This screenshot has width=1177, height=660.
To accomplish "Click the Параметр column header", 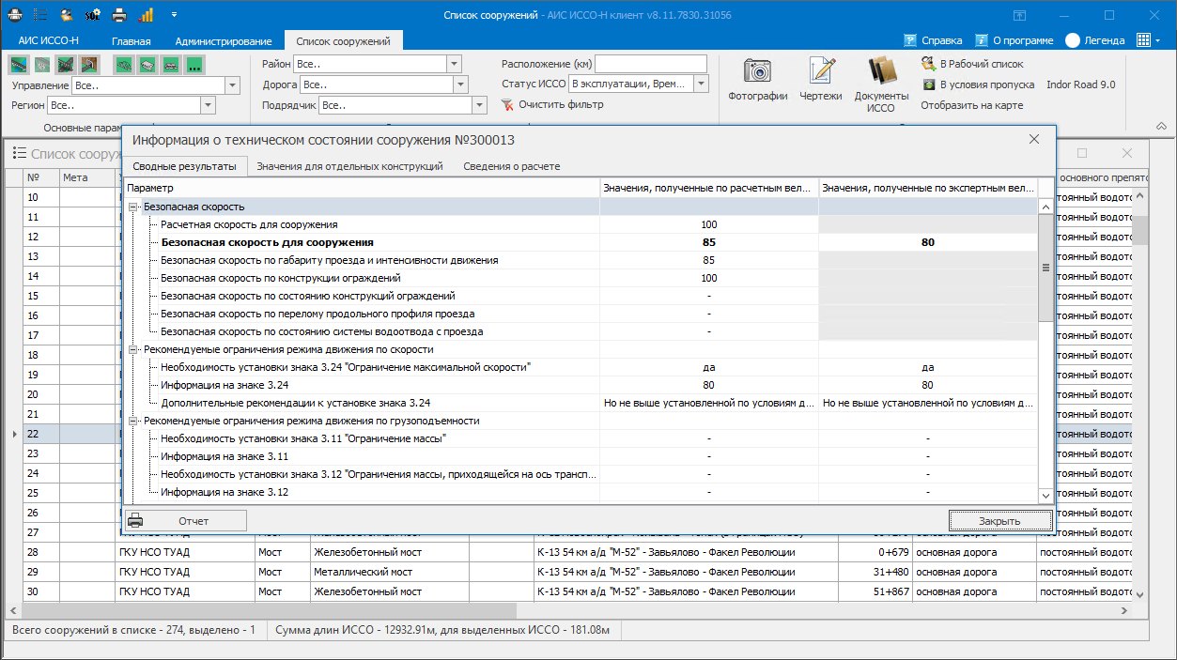I will pos(363,189).
